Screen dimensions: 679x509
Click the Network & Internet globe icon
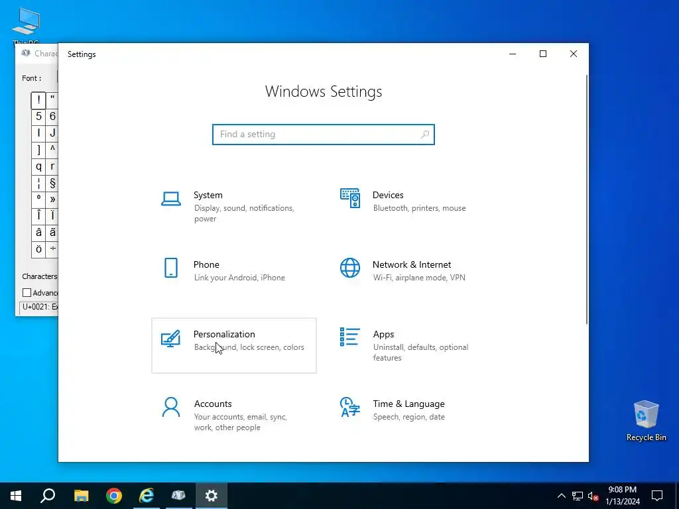click(350, 268)
